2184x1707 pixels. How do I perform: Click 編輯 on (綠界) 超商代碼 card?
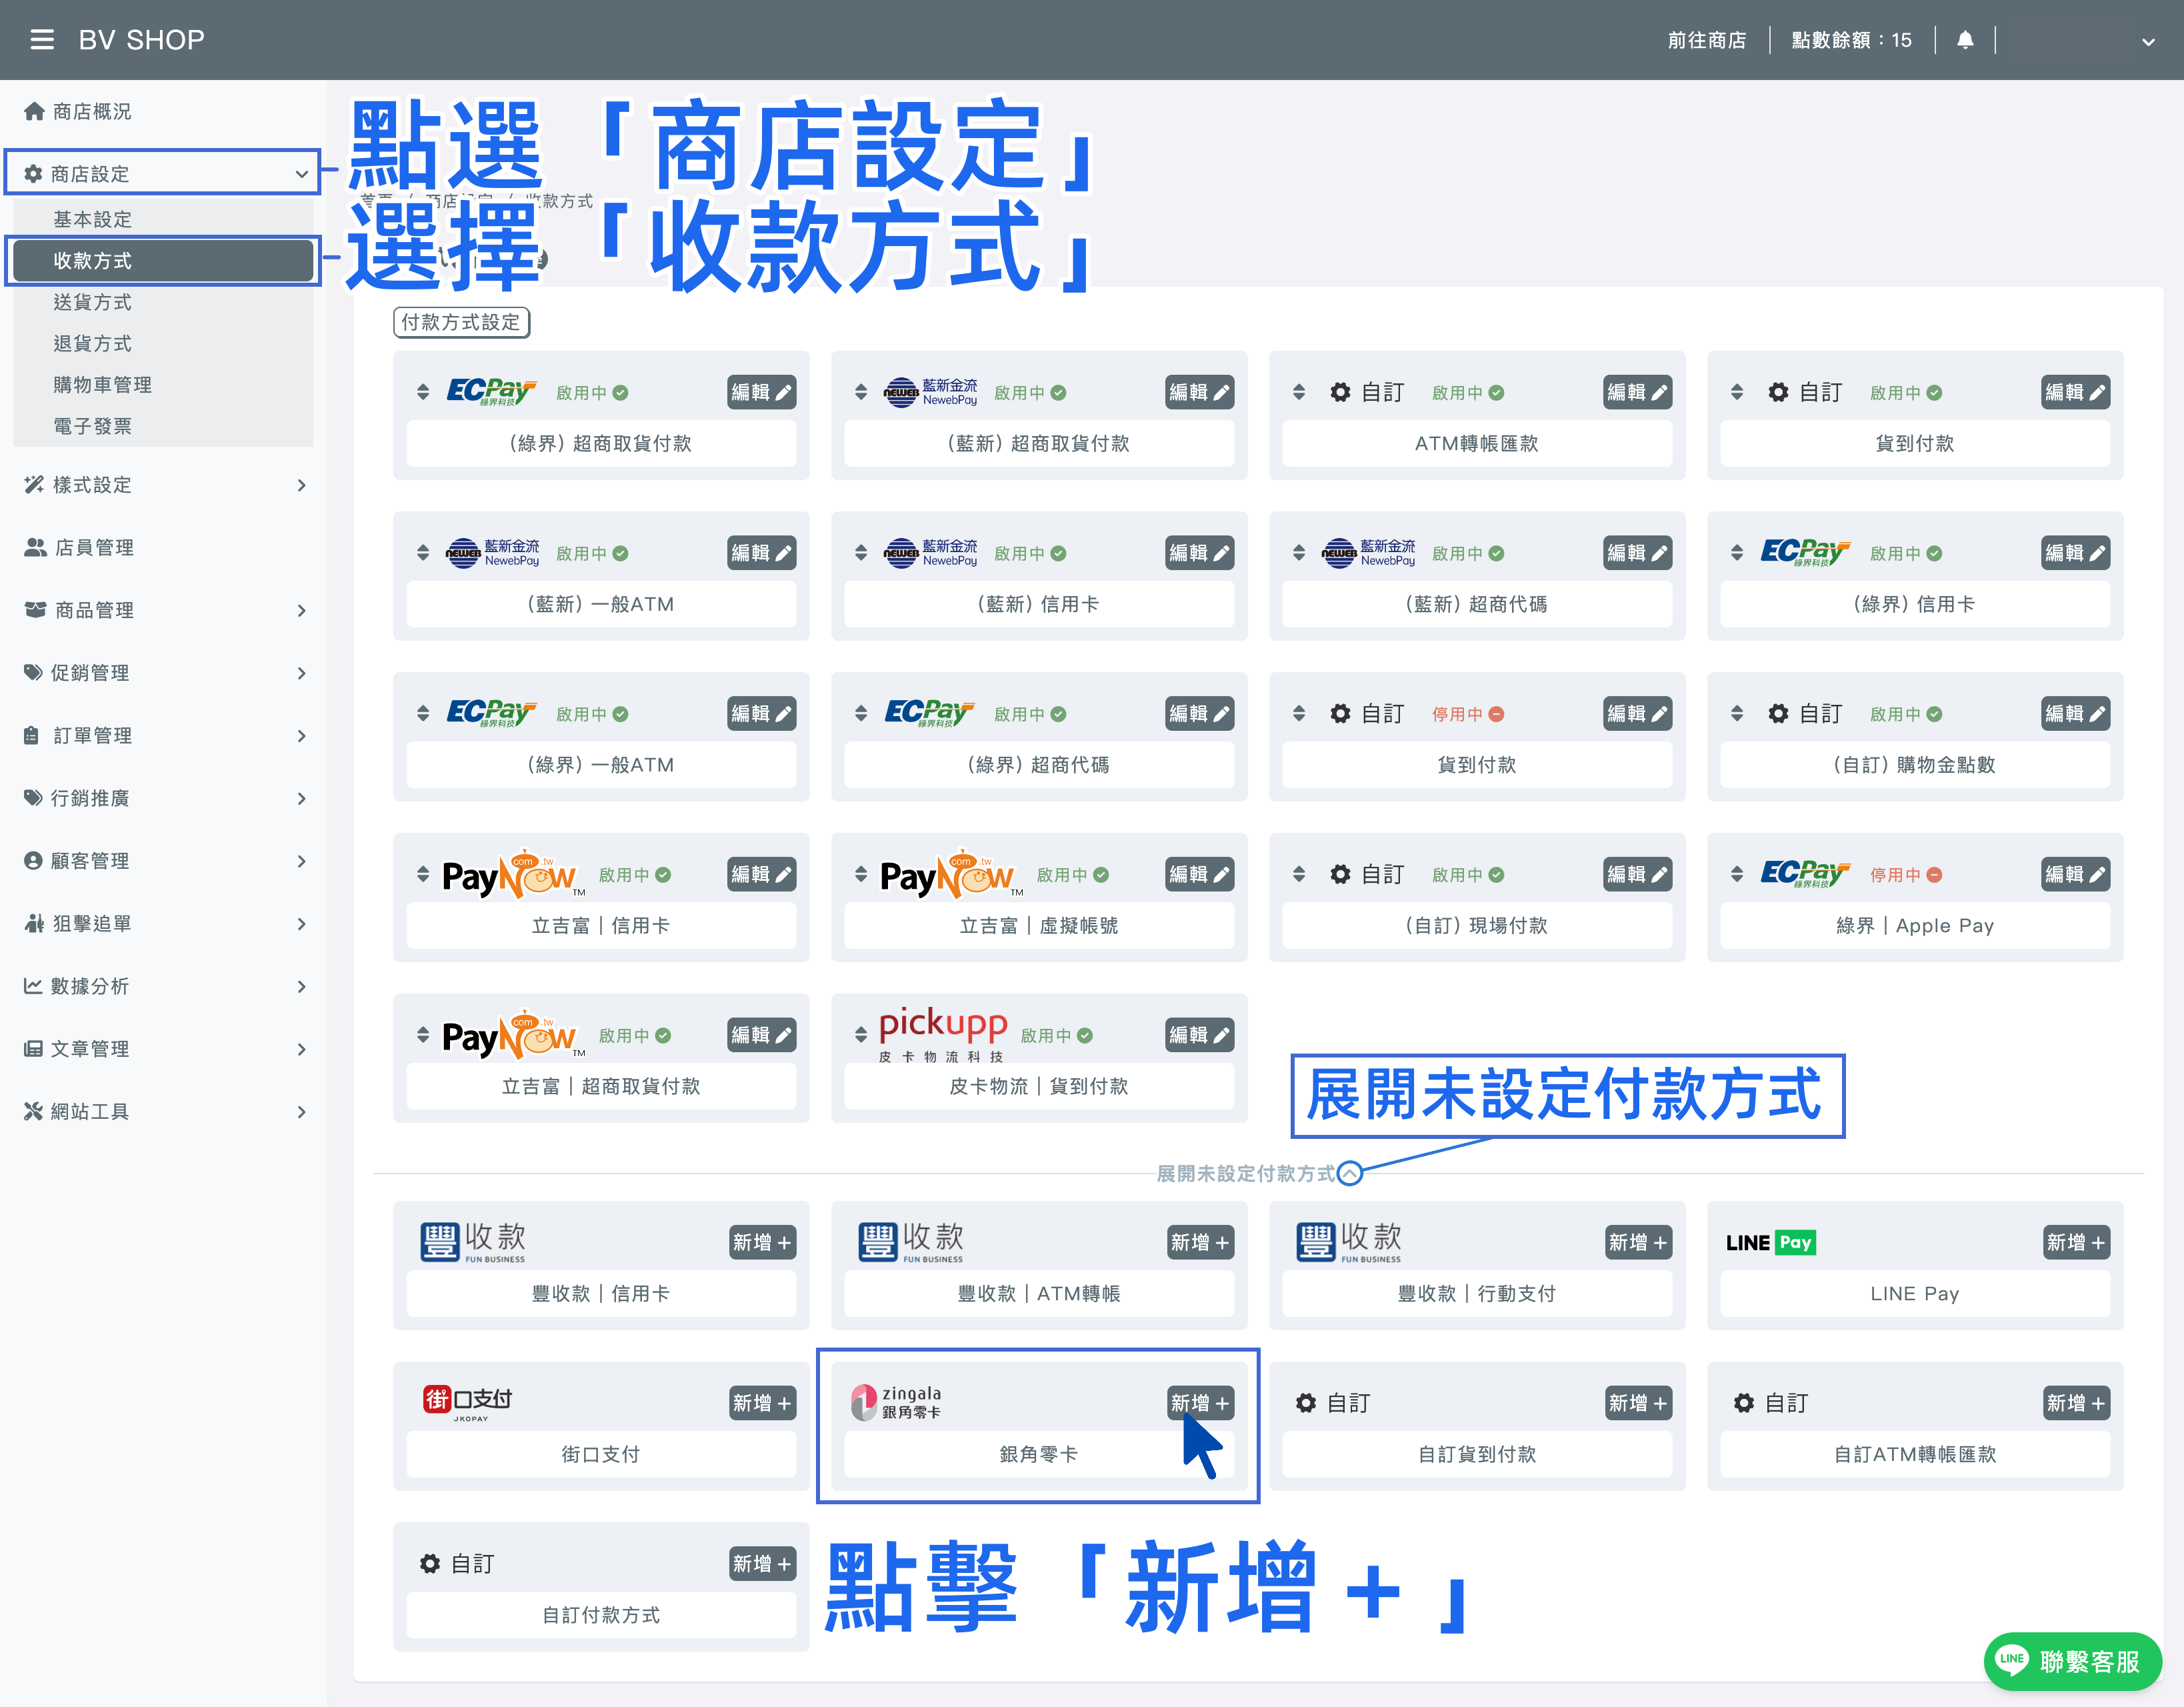tap(1199, 714)
